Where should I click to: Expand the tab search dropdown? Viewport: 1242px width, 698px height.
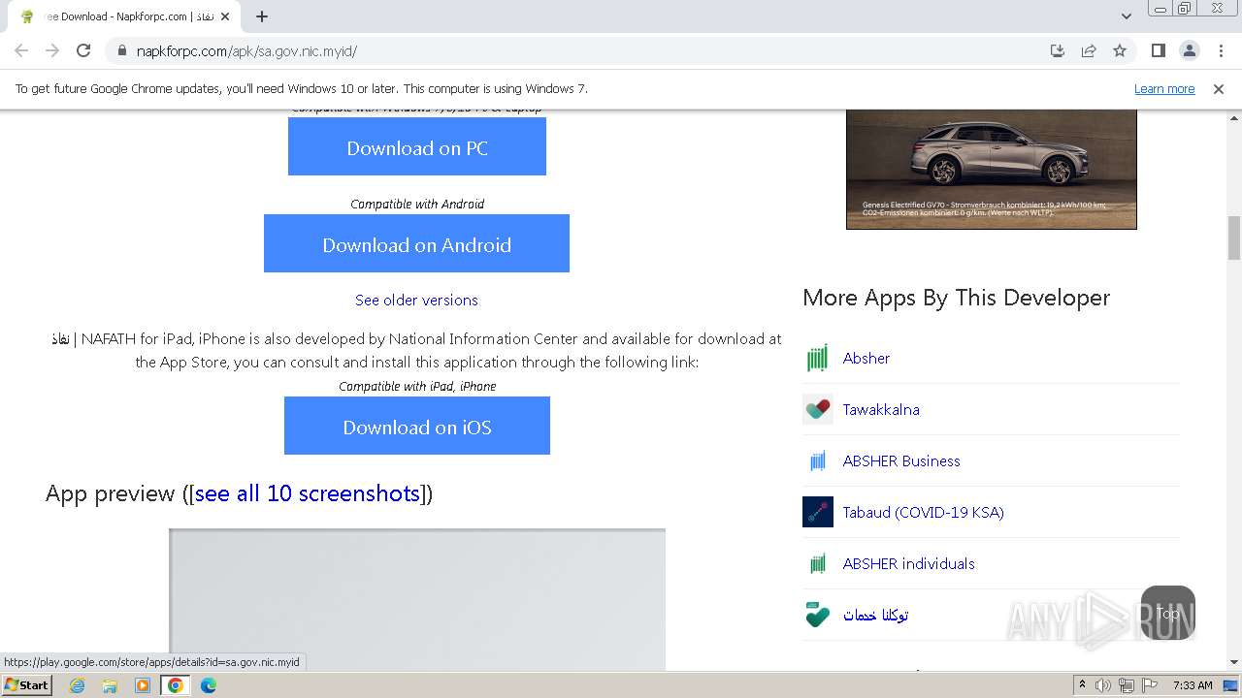click(1126, 16)
